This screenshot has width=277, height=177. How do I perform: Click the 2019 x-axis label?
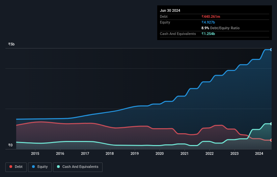click(135, 153)
